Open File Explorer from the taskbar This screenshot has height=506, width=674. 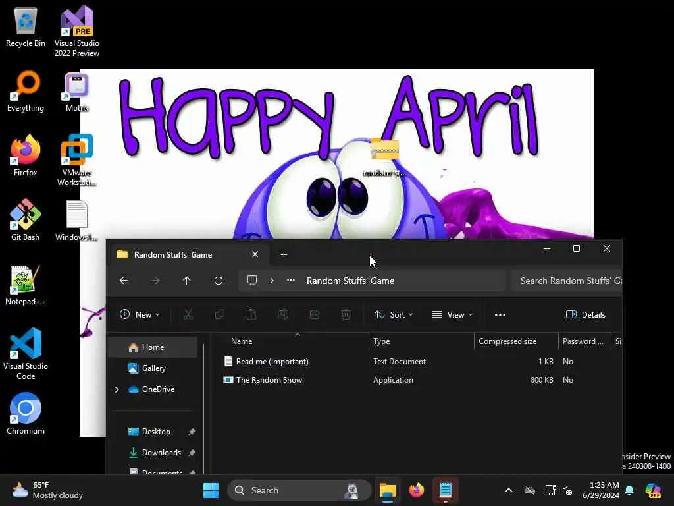click(x=387, y=490)
